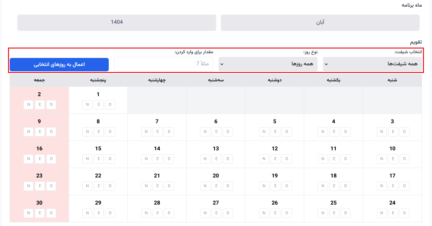The image size is (432, 226).
Task: Enable the N shift on day 10
Action: coord(382,159)
